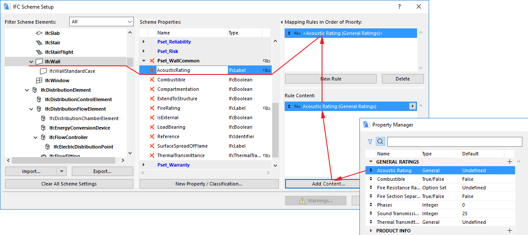The height and width of the screenshot is (235, 528).
Task: Open the Filter Scheme Elements dropdown
Action: click(x=101, y=22)
